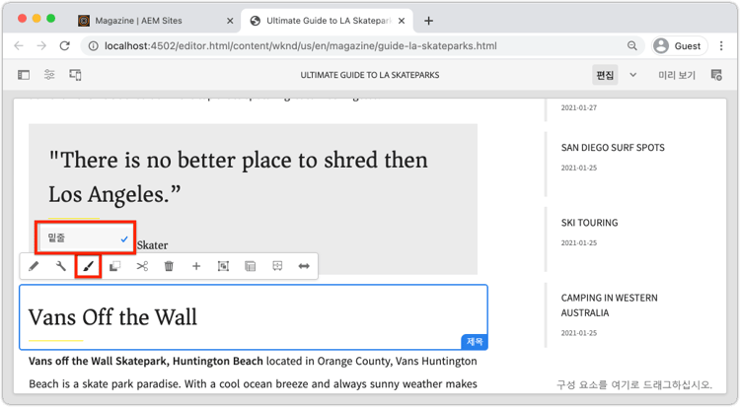
Task: Reload the current page
Action: pos(65,45)
